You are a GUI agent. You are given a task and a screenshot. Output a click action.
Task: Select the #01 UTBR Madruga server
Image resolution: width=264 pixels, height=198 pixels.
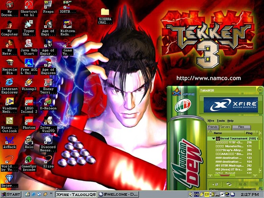(x=233, y=166)
